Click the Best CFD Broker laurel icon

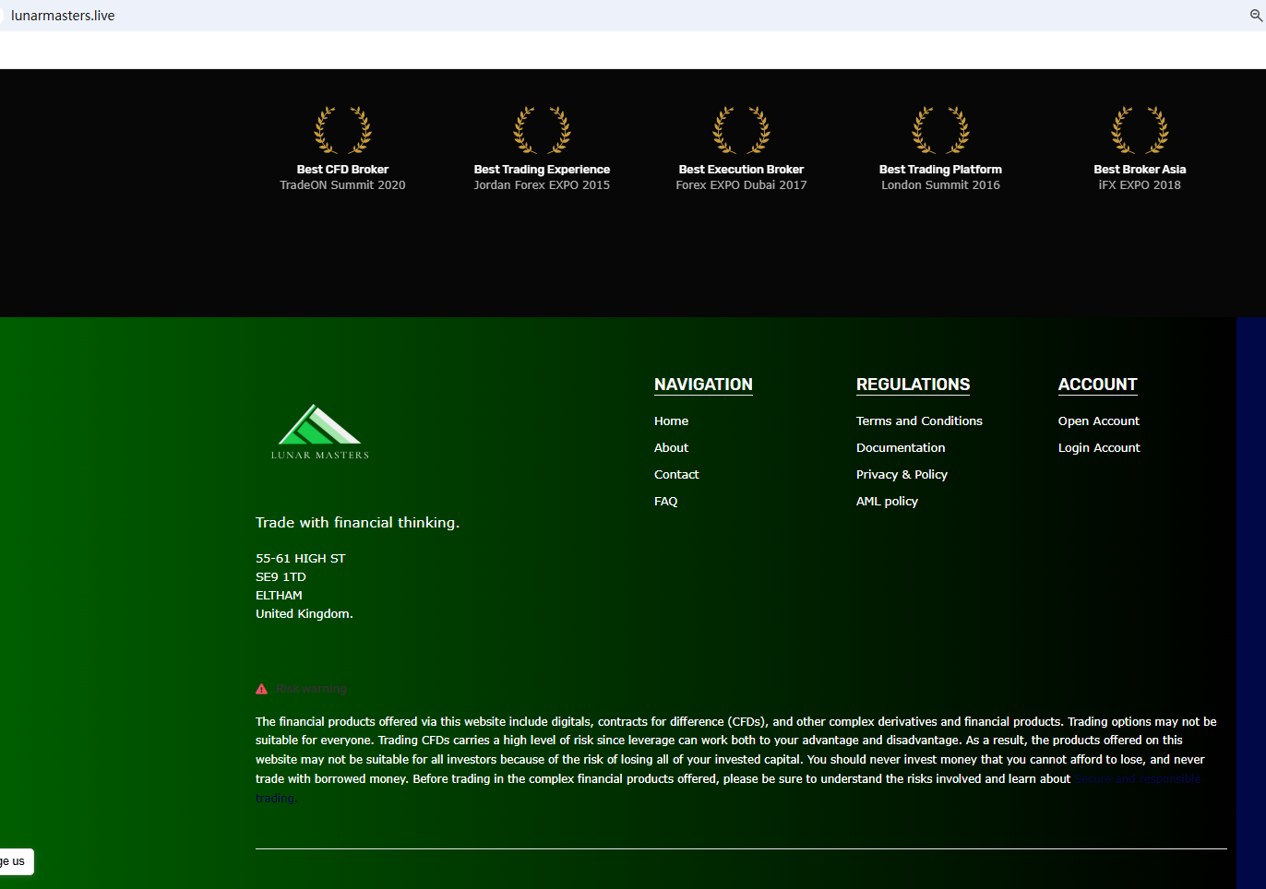[342, 130]
